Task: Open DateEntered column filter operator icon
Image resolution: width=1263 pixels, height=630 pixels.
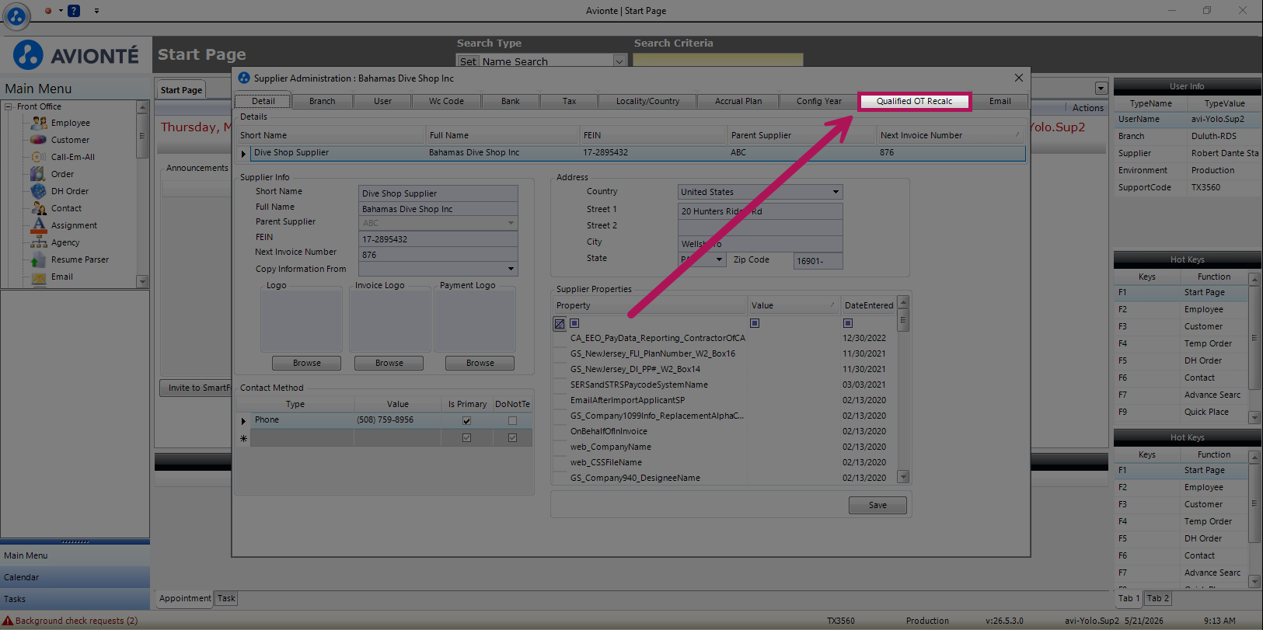Action: point(848,323)
